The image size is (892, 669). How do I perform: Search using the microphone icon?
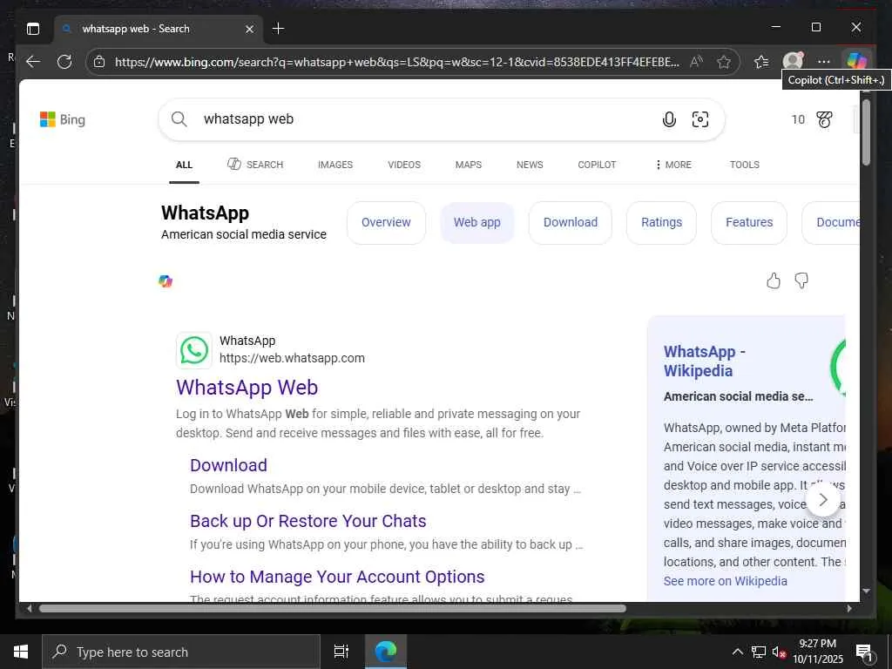click(670, 119)
